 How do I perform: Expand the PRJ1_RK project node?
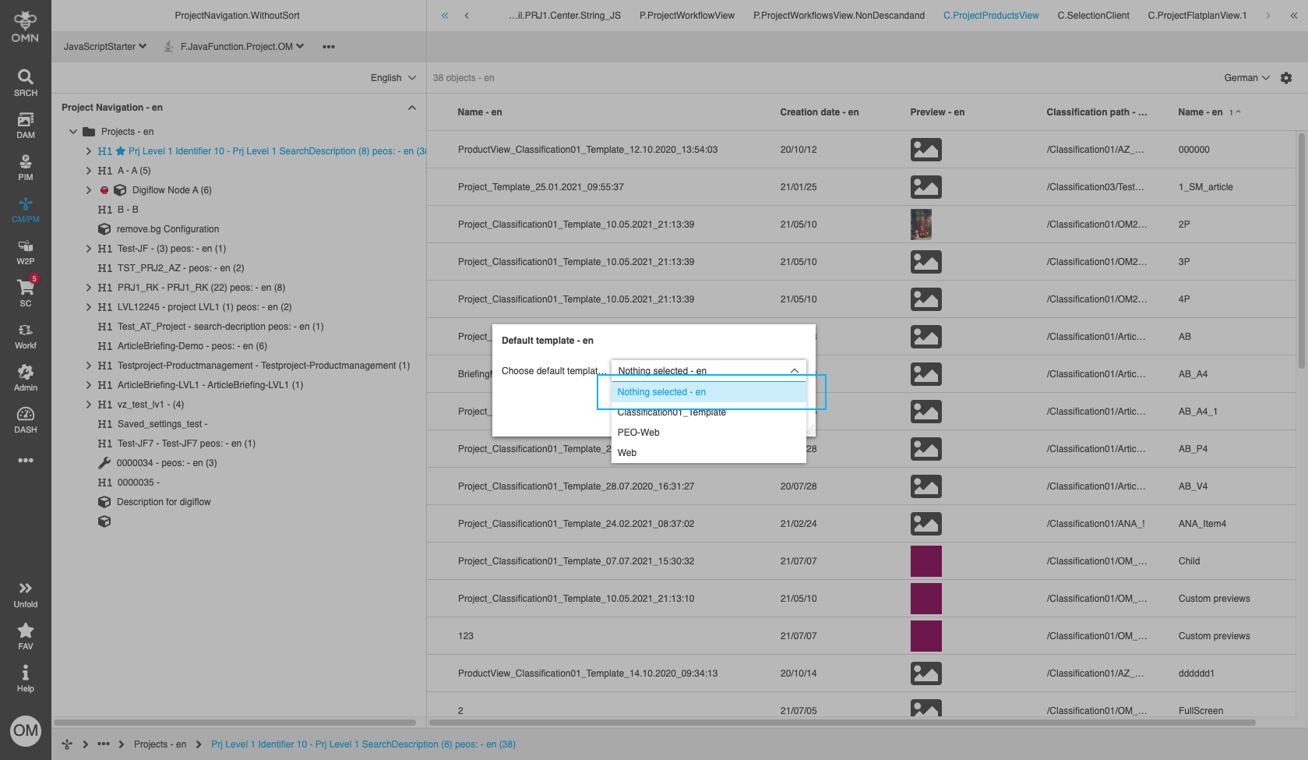point(89,288)
